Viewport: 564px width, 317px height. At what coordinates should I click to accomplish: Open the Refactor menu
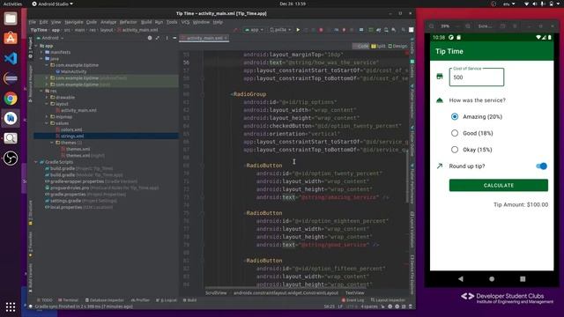pyautogui.click(x=128, y=22)
